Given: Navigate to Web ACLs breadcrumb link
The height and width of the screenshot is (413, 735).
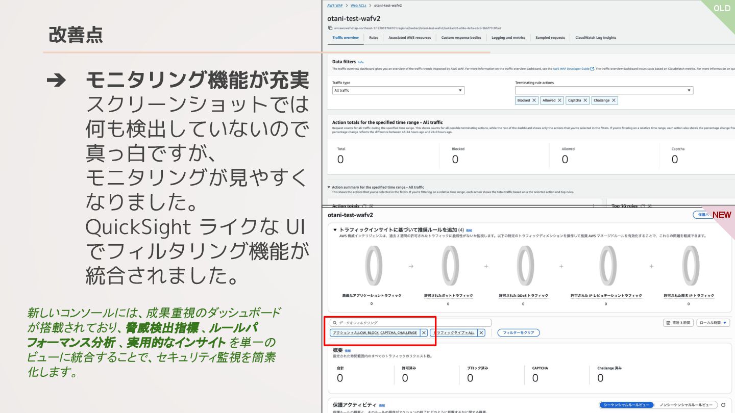Looking at the screenshot, I should [x=358, y=5].
